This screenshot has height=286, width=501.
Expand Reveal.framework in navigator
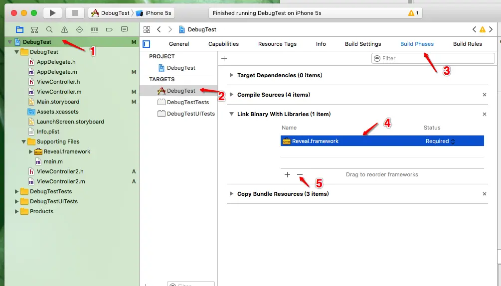31,151
